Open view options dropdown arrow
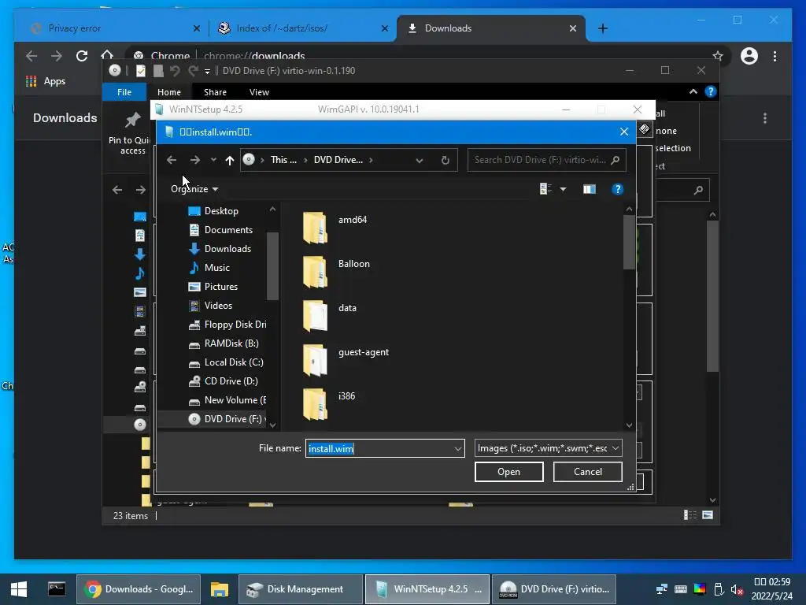This screenshot has width=806, height=605. point(564,189)
